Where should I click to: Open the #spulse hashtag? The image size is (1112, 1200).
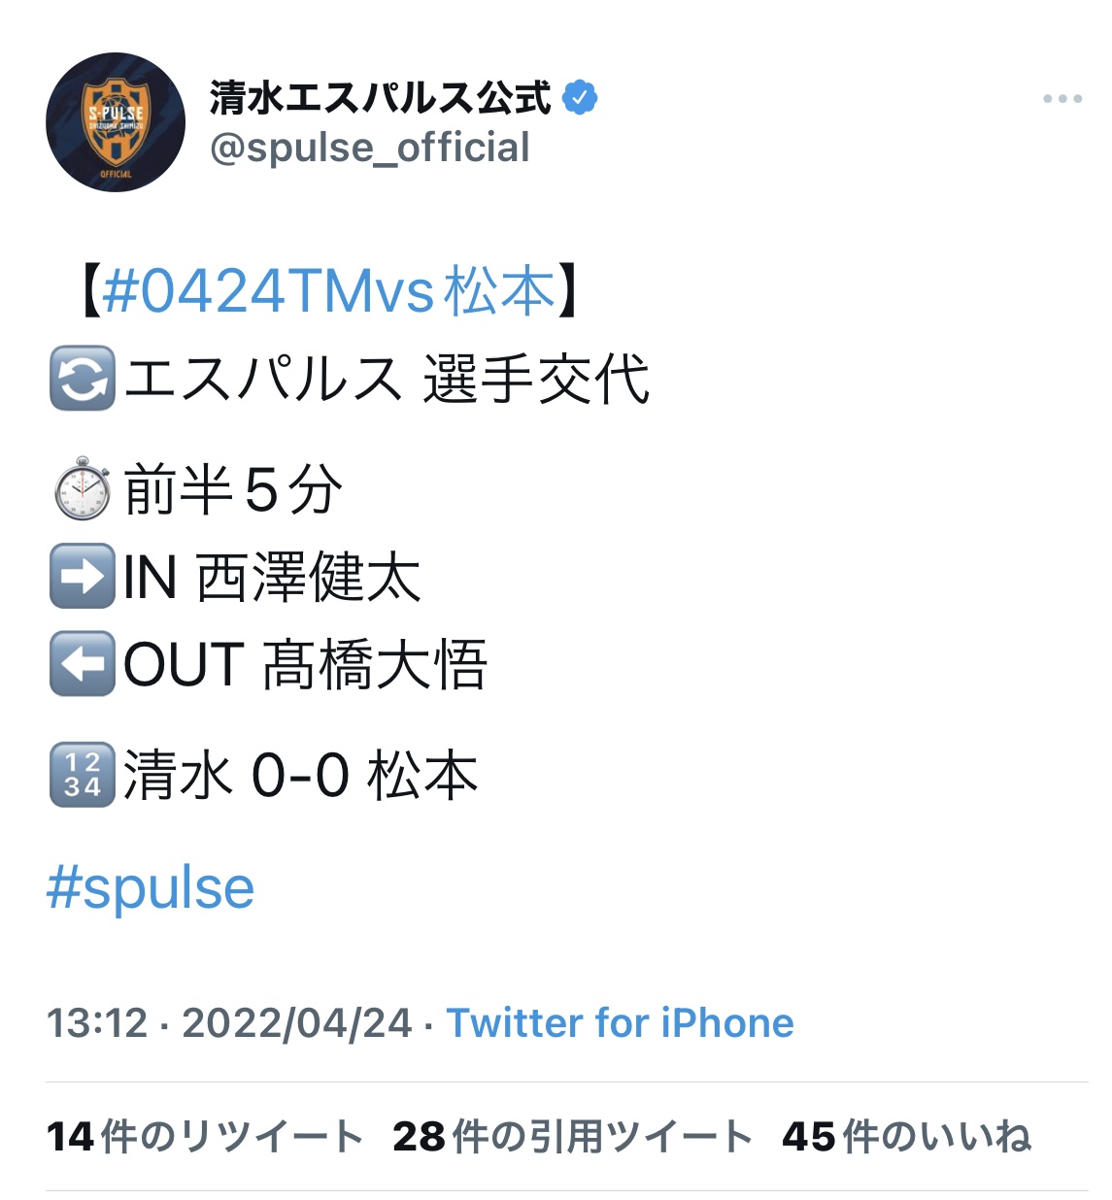pos(151,888)
